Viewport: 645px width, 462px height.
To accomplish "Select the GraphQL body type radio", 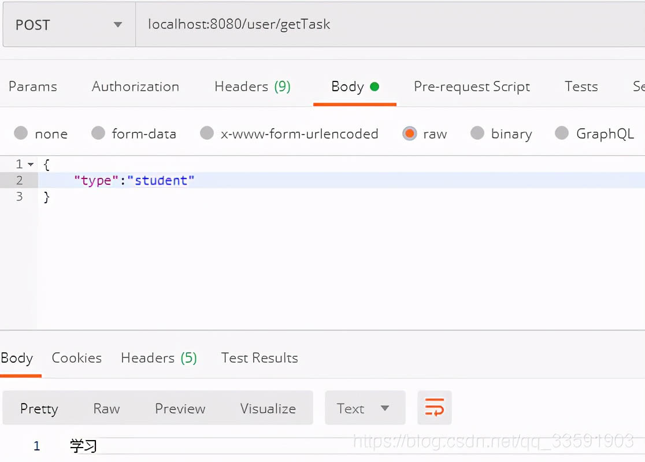I will 562,133.
